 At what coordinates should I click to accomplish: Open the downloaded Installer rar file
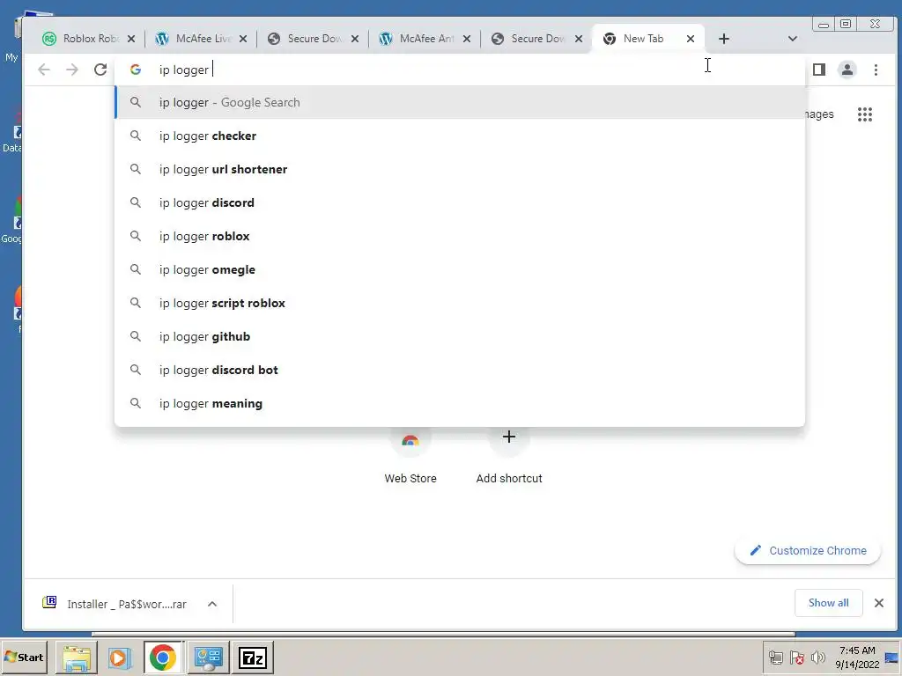coord(115,604)
